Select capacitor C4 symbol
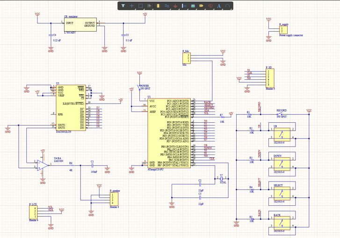The width and height of the screenshot is (340, 238). pyautogui.click(x=51, y=35)
